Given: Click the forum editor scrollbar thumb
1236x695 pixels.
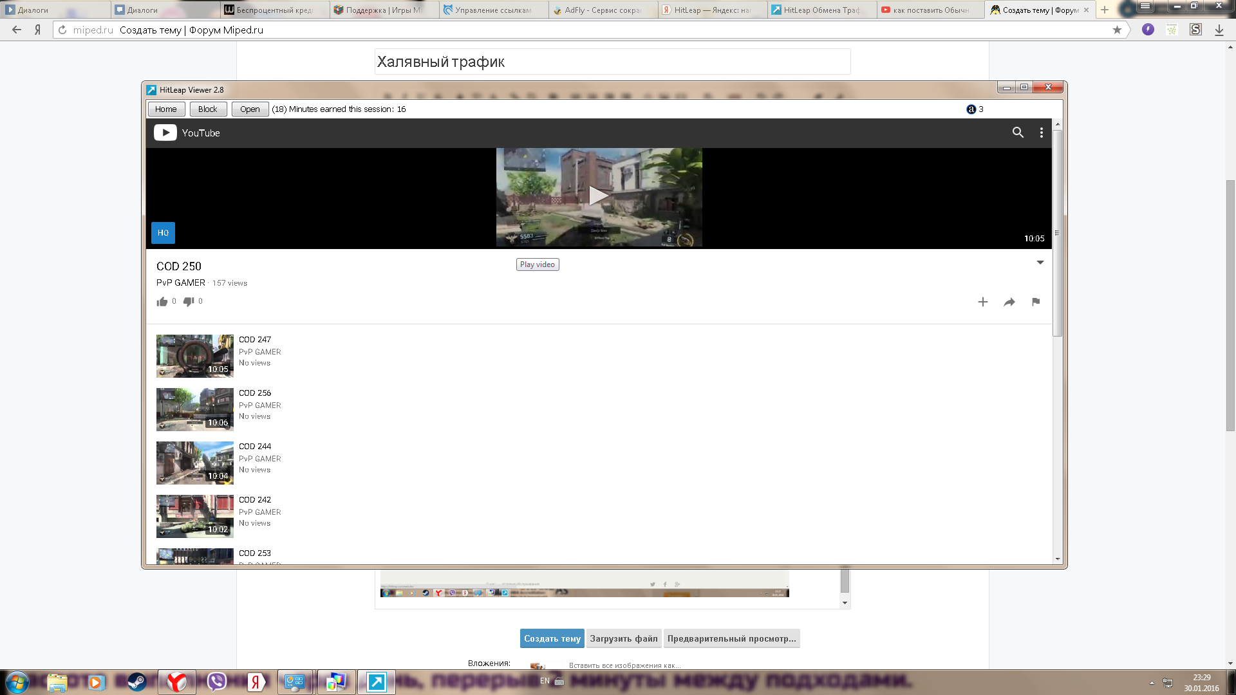Looking at the screenshot, I should (845, 580).
